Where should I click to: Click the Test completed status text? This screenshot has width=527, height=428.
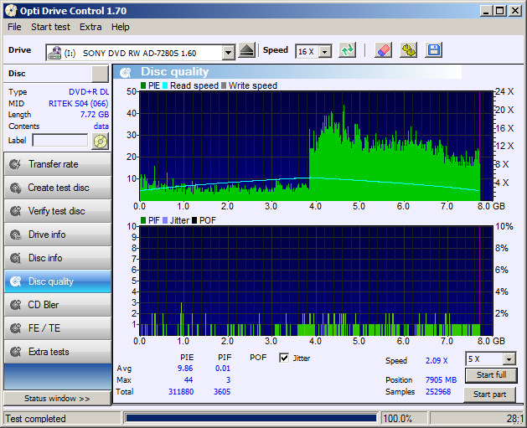(35, 419)
